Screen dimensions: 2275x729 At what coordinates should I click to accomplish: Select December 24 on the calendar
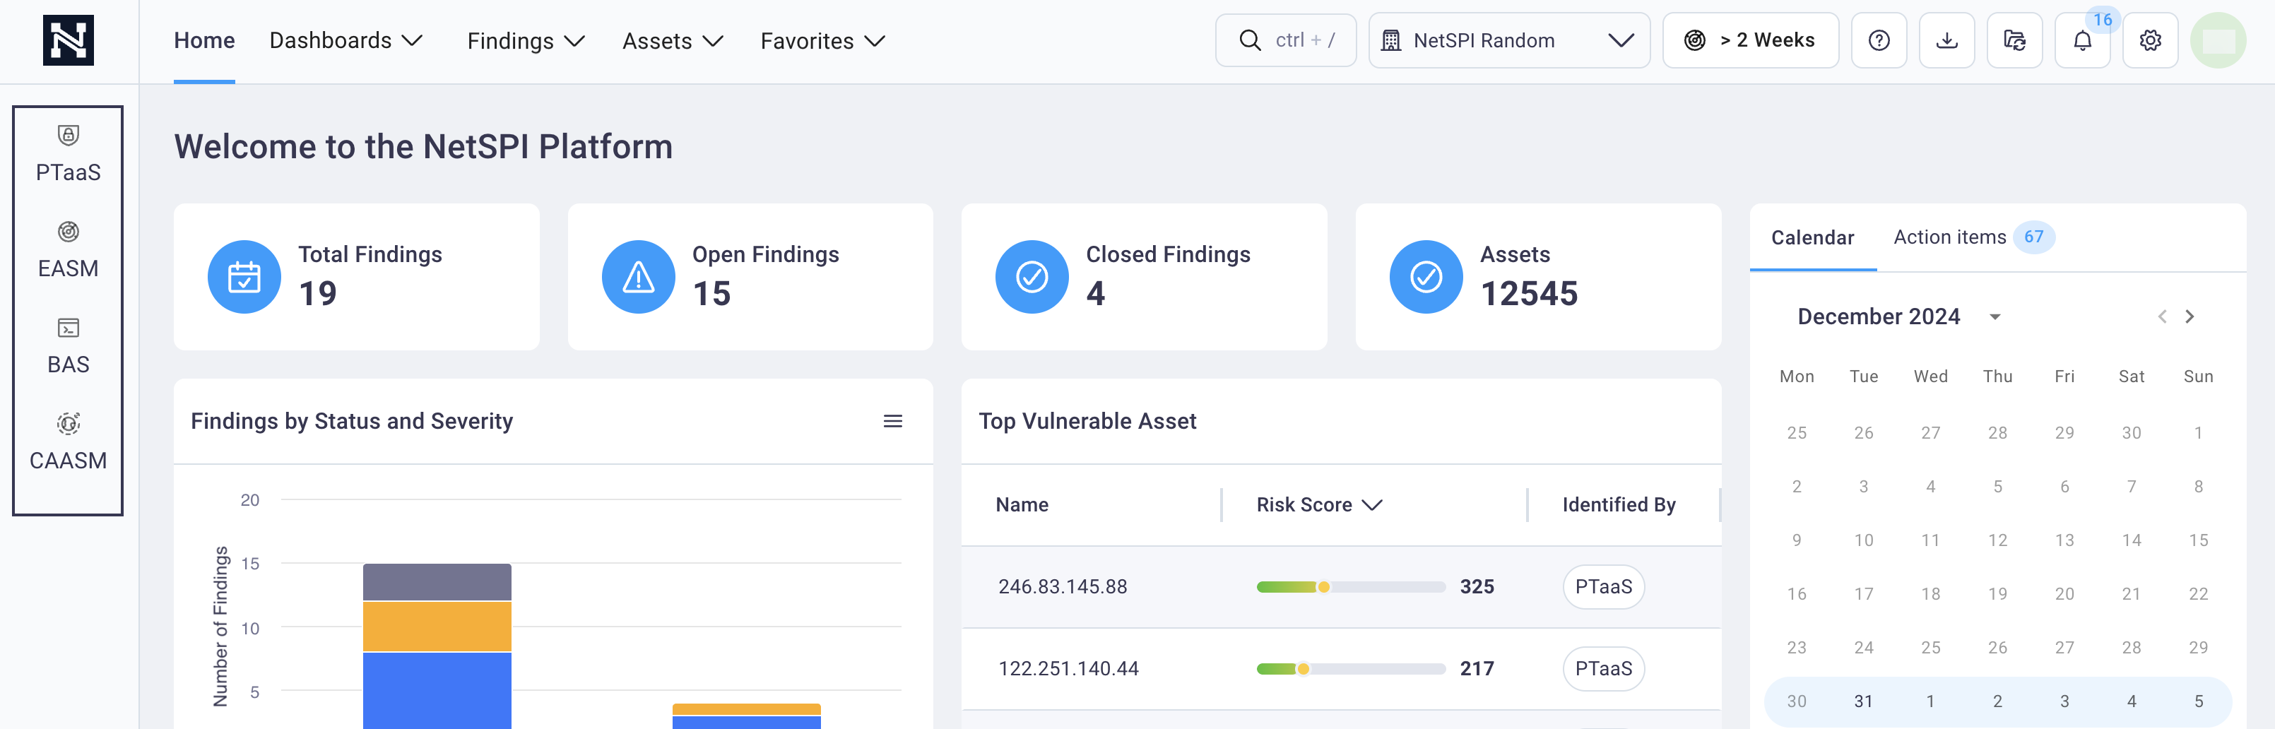point(1864,648)
